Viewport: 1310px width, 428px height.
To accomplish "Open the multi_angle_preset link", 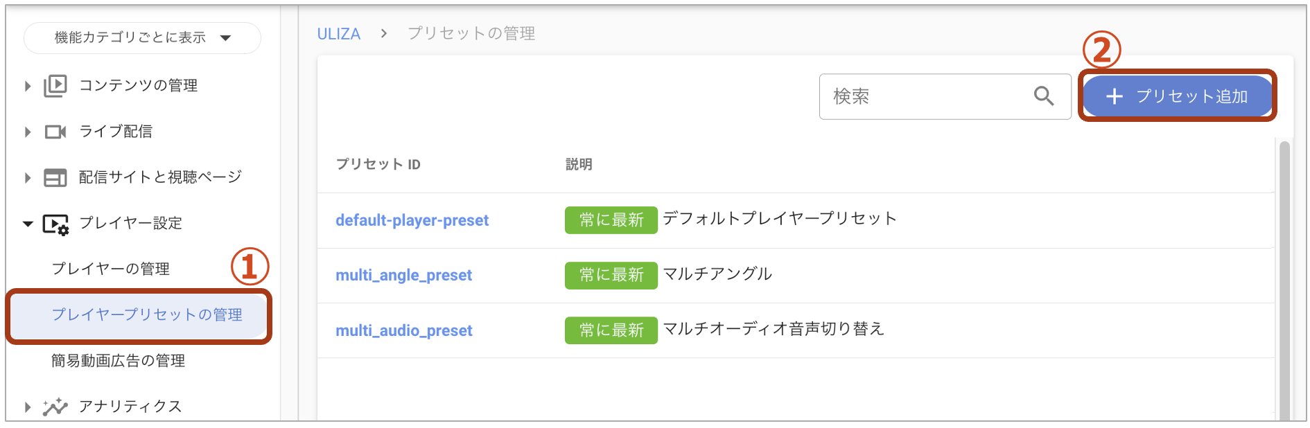I will click(404, 276).
